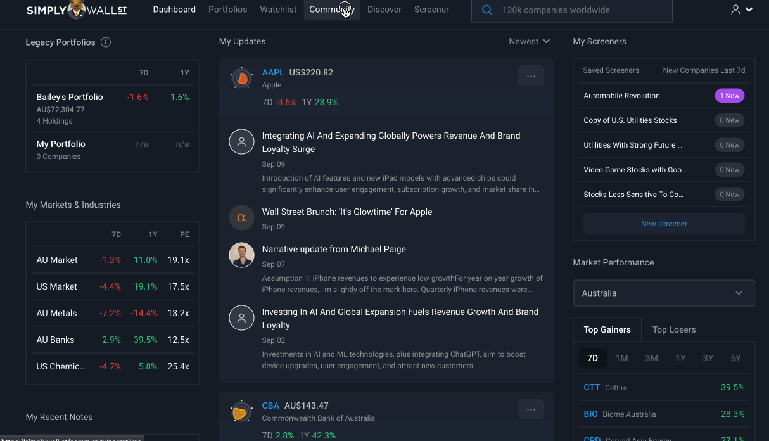
Task: Click the 0 New badge for Copy of U.S. Utilities
Action: pos(729,120)
